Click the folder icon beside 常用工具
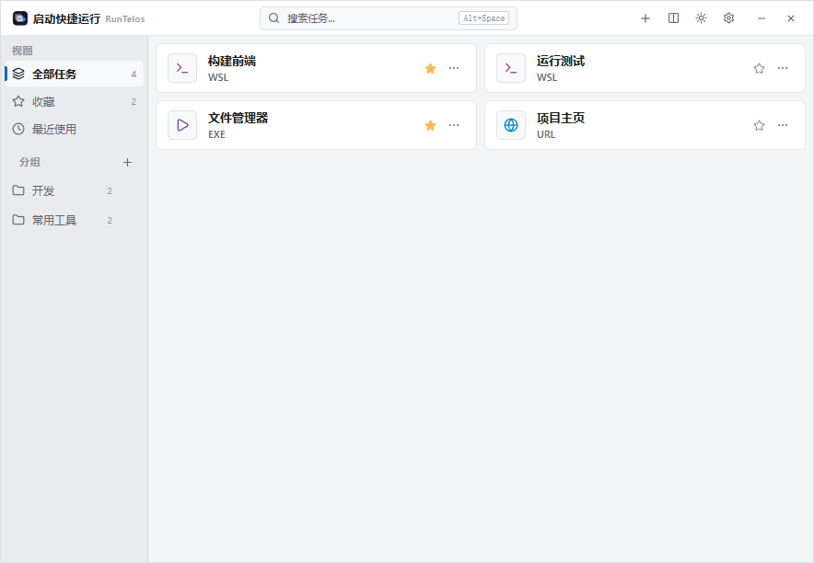Viewport: 814px width, 563px height. coord(18,220)
